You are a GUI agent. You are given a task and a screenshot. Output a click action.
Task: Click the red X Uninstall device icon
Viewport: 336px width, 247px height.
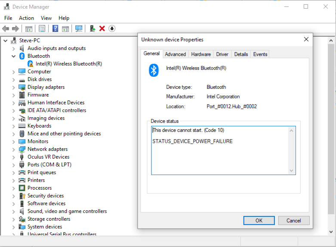(102, 28)
